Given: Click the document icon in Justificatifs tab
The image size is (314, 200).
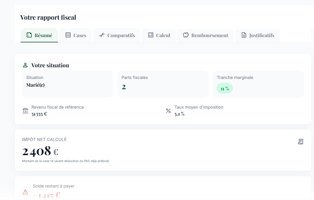Looking at the screenshot, I should [244, 35].
